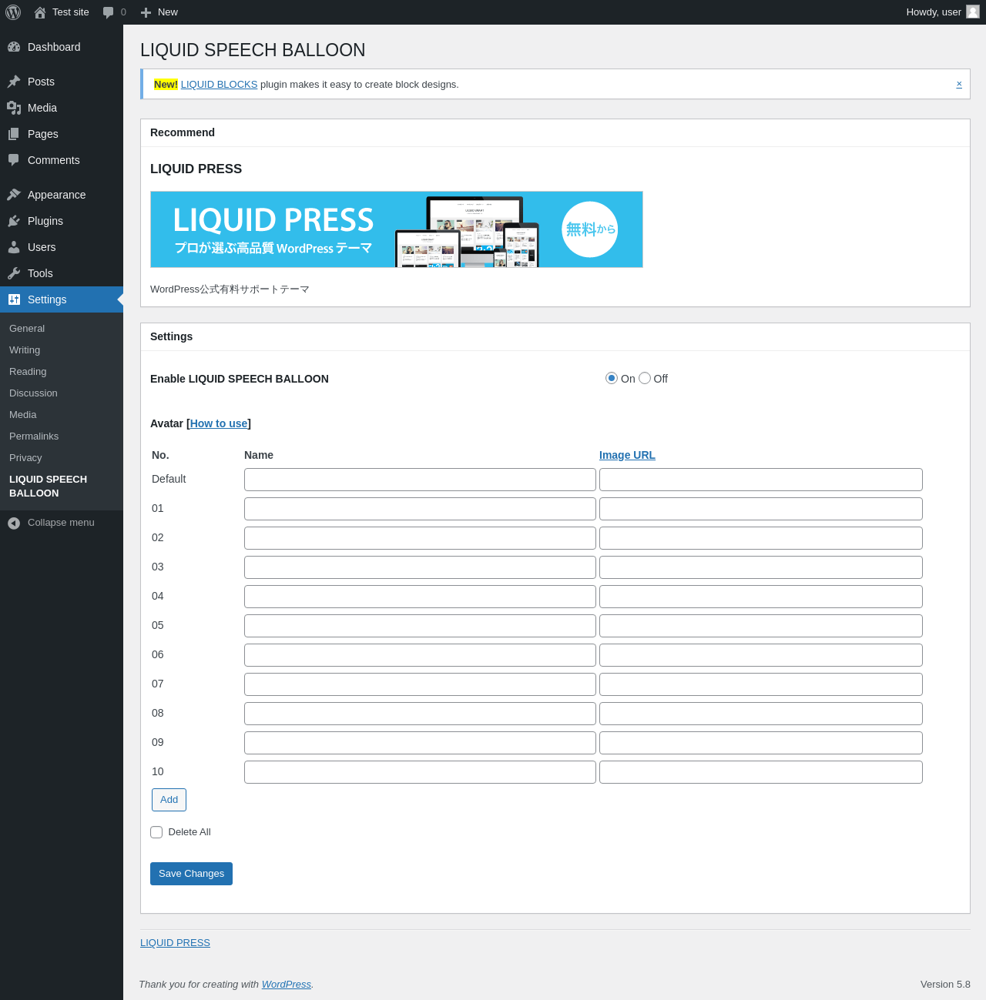Open Privacy settings submenu
986x1000 pixels.
tap(25, 458)
